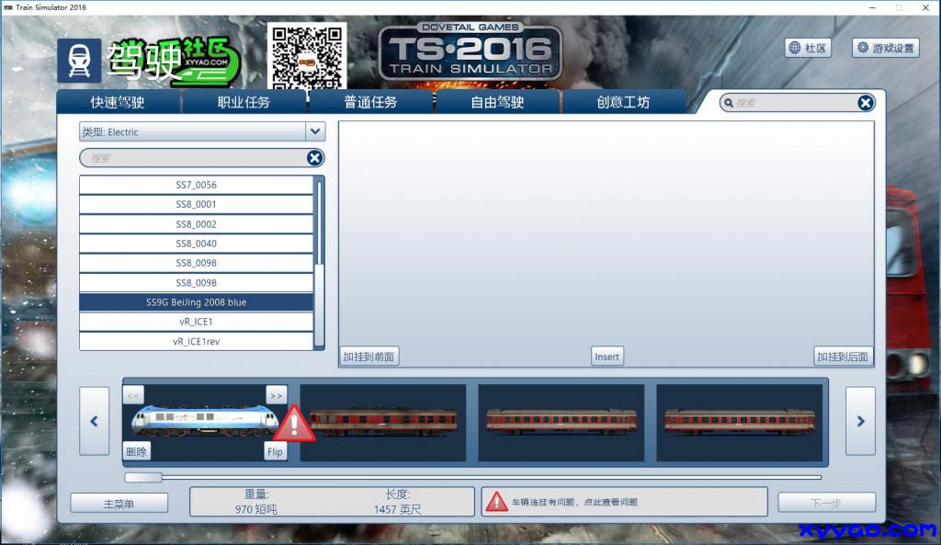Click the 删除 delete button
This screenshot has width=941, height=545.
coord(137,451)
